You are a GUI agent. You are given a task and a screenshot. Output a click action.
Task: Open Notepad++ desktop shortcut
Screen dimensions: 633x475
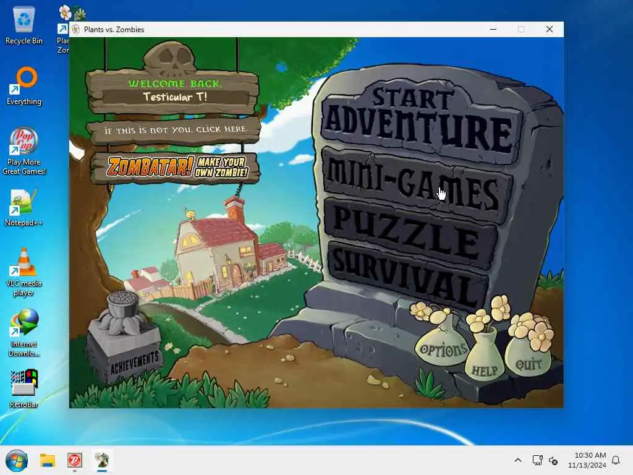pyautogui.click(x=24, y=207)
